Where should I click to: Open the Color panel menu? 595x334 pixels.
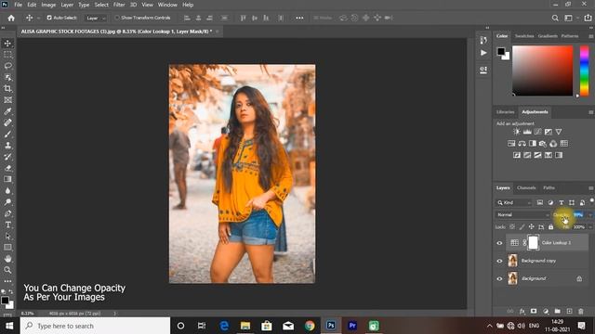pos(591,36)
